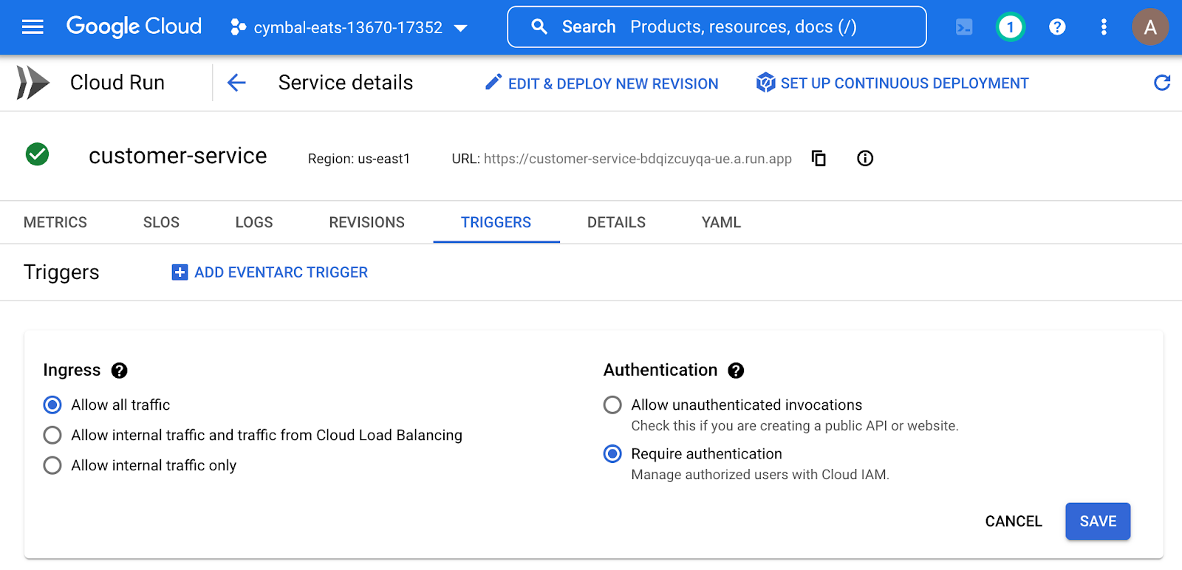
Task: Select Allow internal traffic only
Action: click(x=52, y=465)
